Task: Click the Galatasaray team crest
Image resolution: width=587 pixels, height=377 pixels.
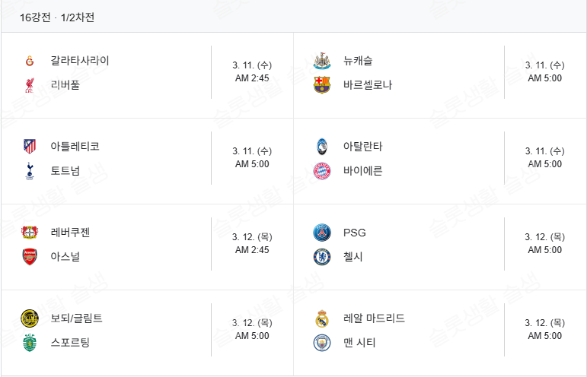Action: 30,61
